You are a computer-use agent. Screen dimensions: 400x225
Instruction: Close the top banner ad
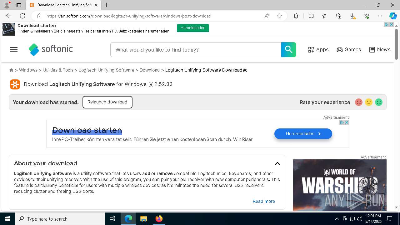391,24
